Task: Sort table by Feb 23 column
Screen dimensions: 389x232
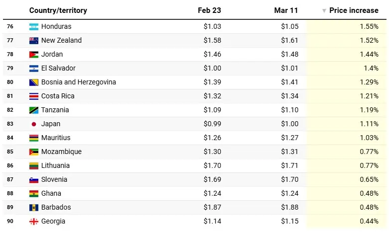Action: (x=209, y=10)
